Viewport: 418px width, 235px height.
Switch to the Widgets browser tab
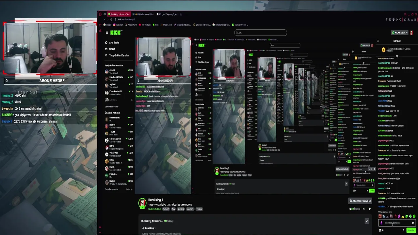(x=167, y=14)
